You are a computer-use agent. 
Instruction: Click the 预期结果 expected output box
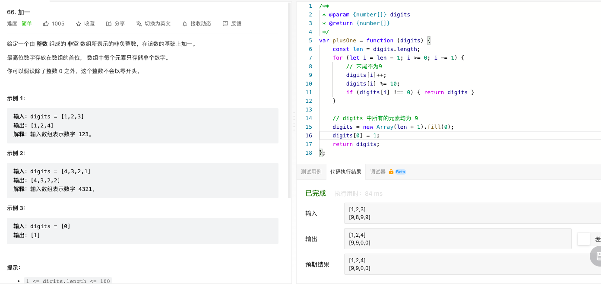(x=472, y=264)
